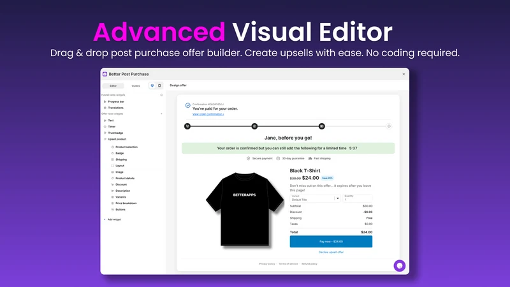
Task: Click the Save 20% badge
Action: pyautogui.click(x=327, y=179)
